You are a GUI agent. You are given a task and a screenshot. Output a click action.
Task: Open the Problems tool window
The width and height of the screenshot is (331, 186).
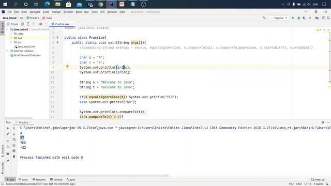point(39,180)
